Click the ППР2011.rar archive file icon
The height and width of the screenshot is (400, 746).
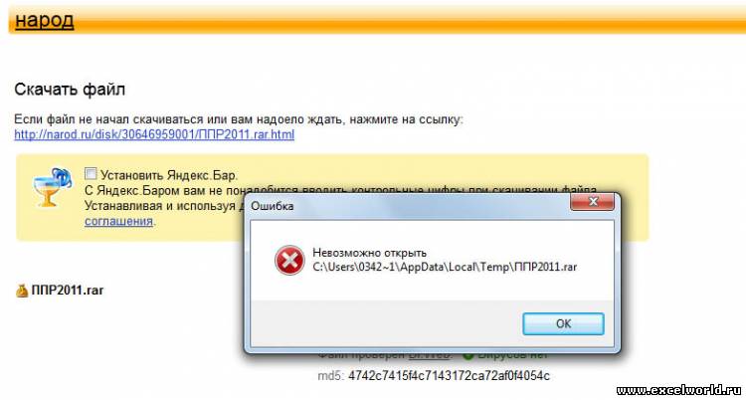pos(22,291)
